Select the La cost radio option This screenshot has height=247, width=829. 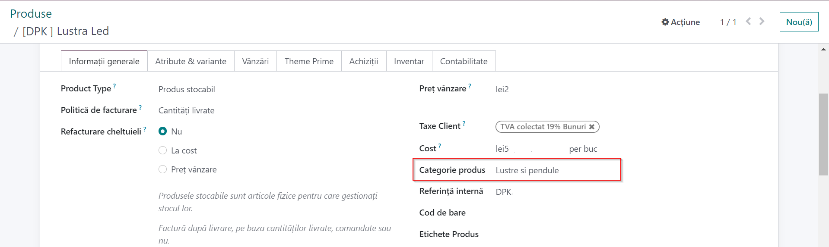[x=163, y=150]
